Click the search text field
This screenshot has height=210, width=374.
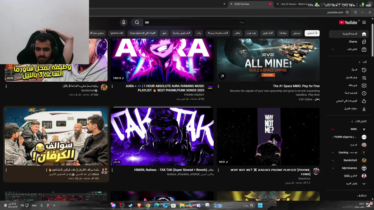point(195,22)
